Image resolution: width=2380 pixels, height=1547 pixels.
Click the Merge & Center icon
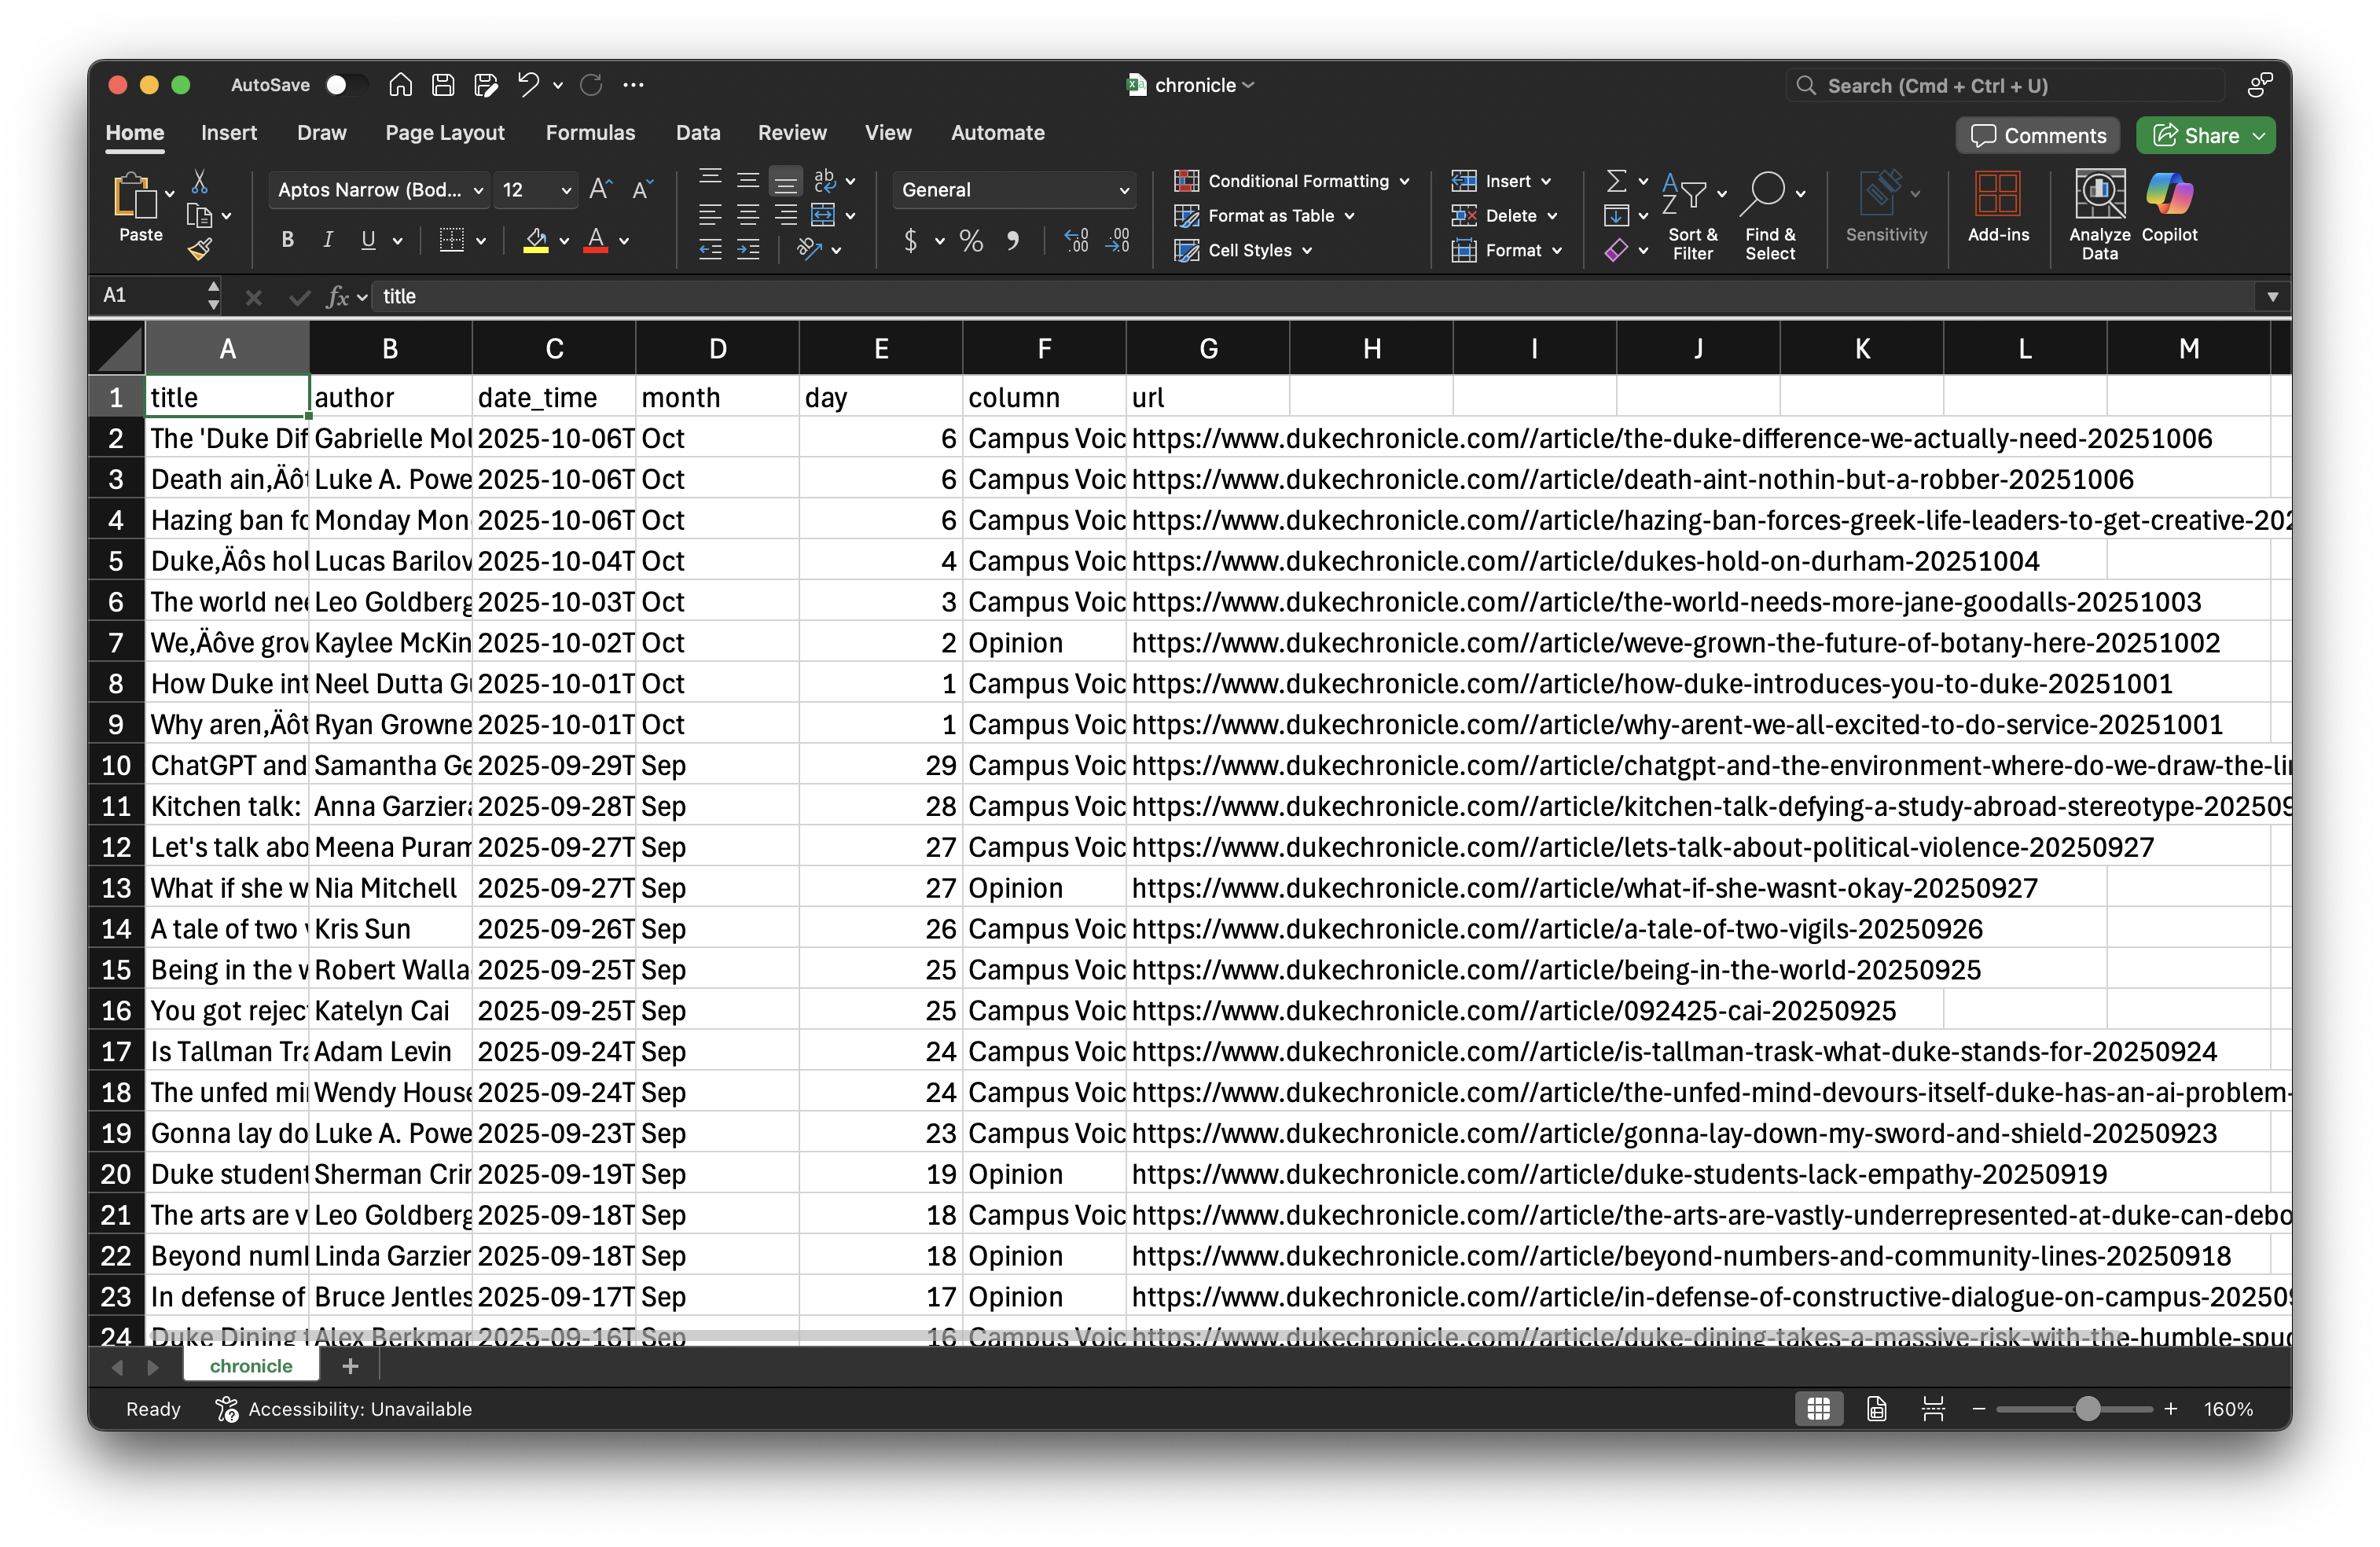coord(823,215)
